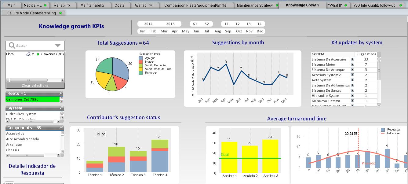
Task: Select the Apr month filter
Action: (x=175, y=31)
